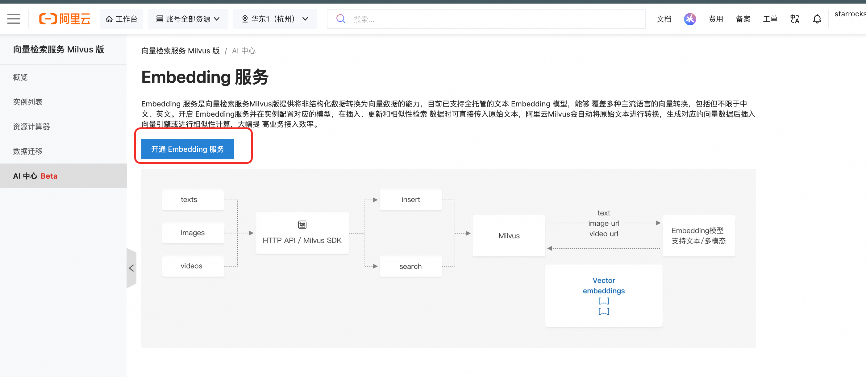Open the AI assistant star icon
The image size is (866, 377).
pos(690,19)
